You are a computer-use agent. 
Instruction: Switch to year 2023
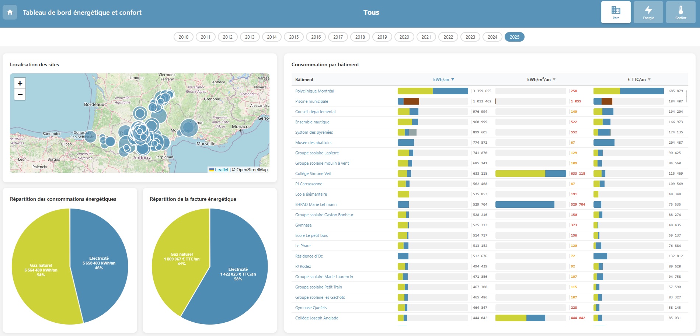pyautogui.click(x=470, y=37)
